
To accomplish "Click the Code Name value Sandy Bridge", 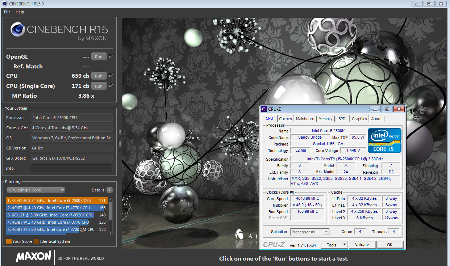I will coord(309,138).
